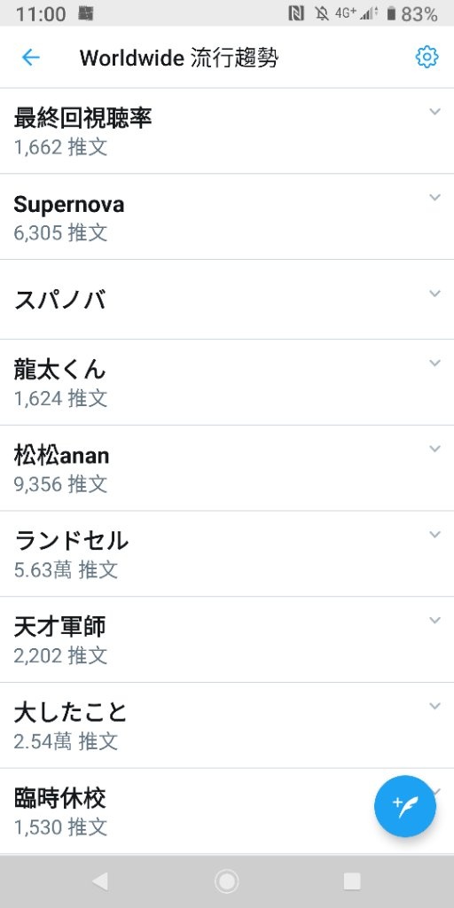Expand chevron next to 最終回視聴率
The width and height of the screenshot is (454, 908).
pos(434,111)
